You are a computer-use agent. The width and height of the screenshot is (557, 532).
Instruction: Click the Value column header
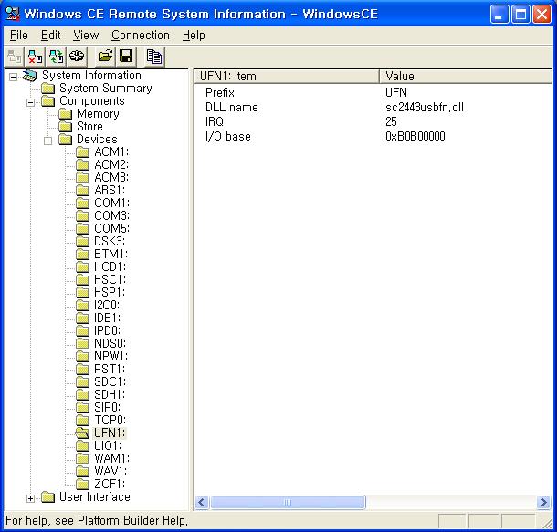[x=466, y=77]
